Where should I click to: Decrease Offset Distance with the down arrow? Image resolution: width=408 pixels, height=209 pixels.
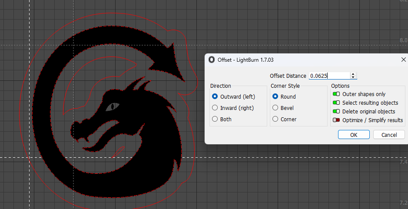pyautogui.click(x=353, y=77)
